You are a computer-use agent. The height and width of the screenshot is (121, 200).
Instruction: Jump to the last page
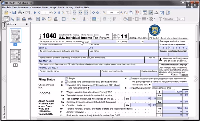(x=59, y=12)
